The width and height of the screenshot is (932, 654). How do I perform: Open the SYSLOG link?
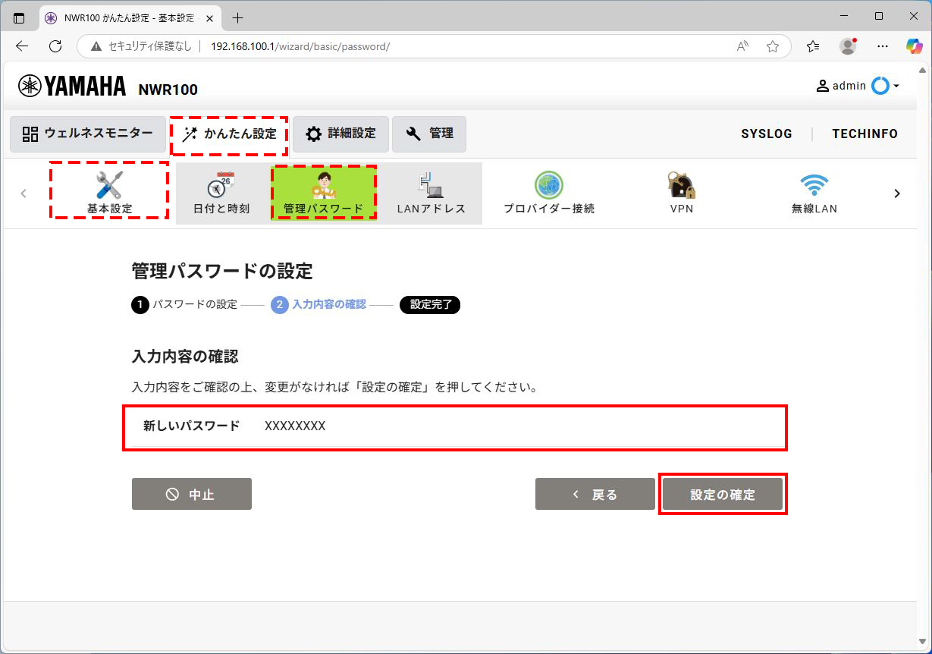pyautogui.click(x=767, y=134)
